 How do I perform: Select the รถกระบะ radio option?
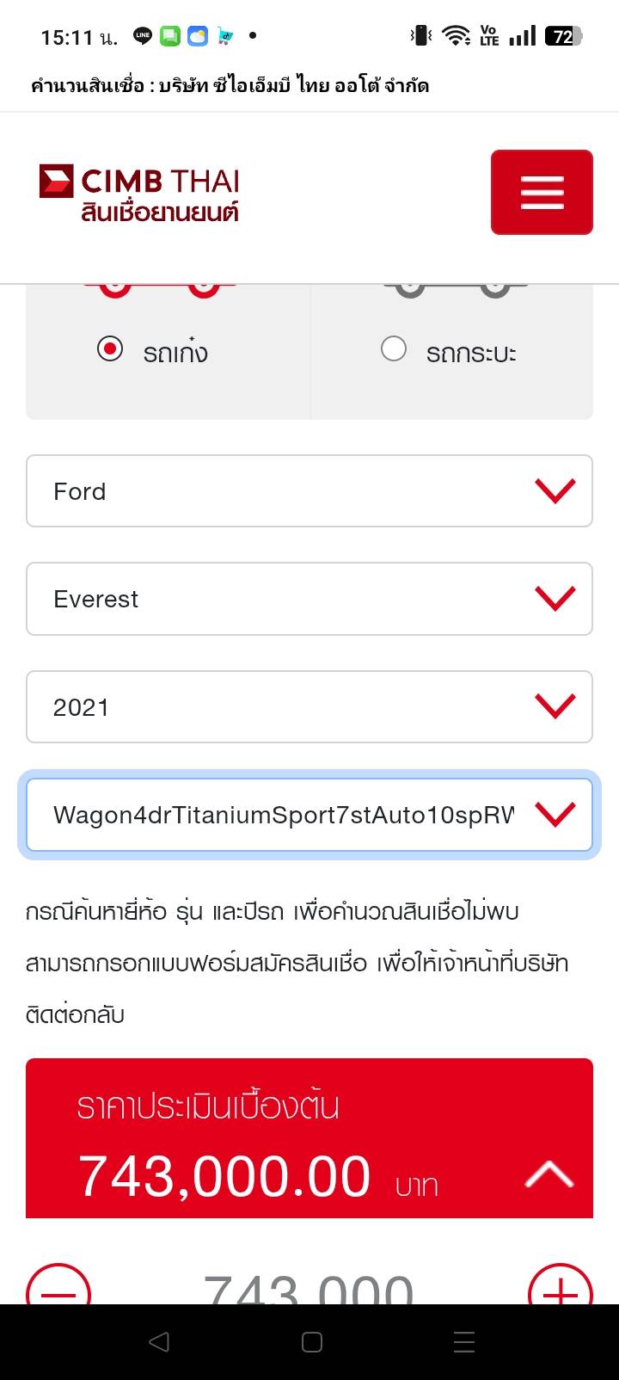pyautogui.click(x=394, y=349)
